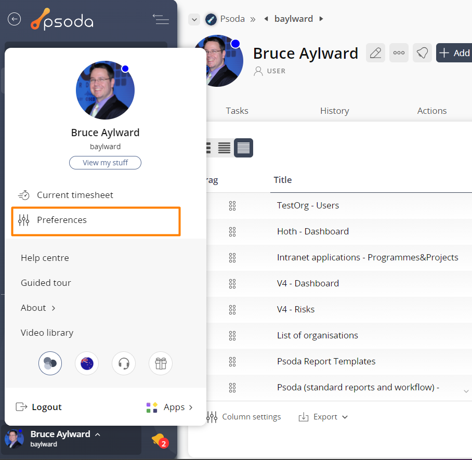Switch to the Actions tab
This screenshot has height=460, width=472.
click(432, 111)
